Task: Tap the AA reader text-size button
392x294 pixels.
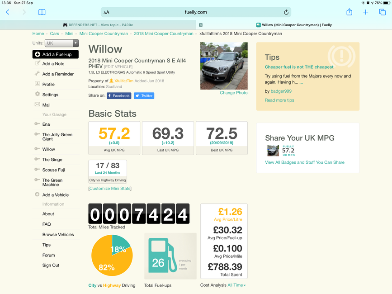Action: (107, 12)
